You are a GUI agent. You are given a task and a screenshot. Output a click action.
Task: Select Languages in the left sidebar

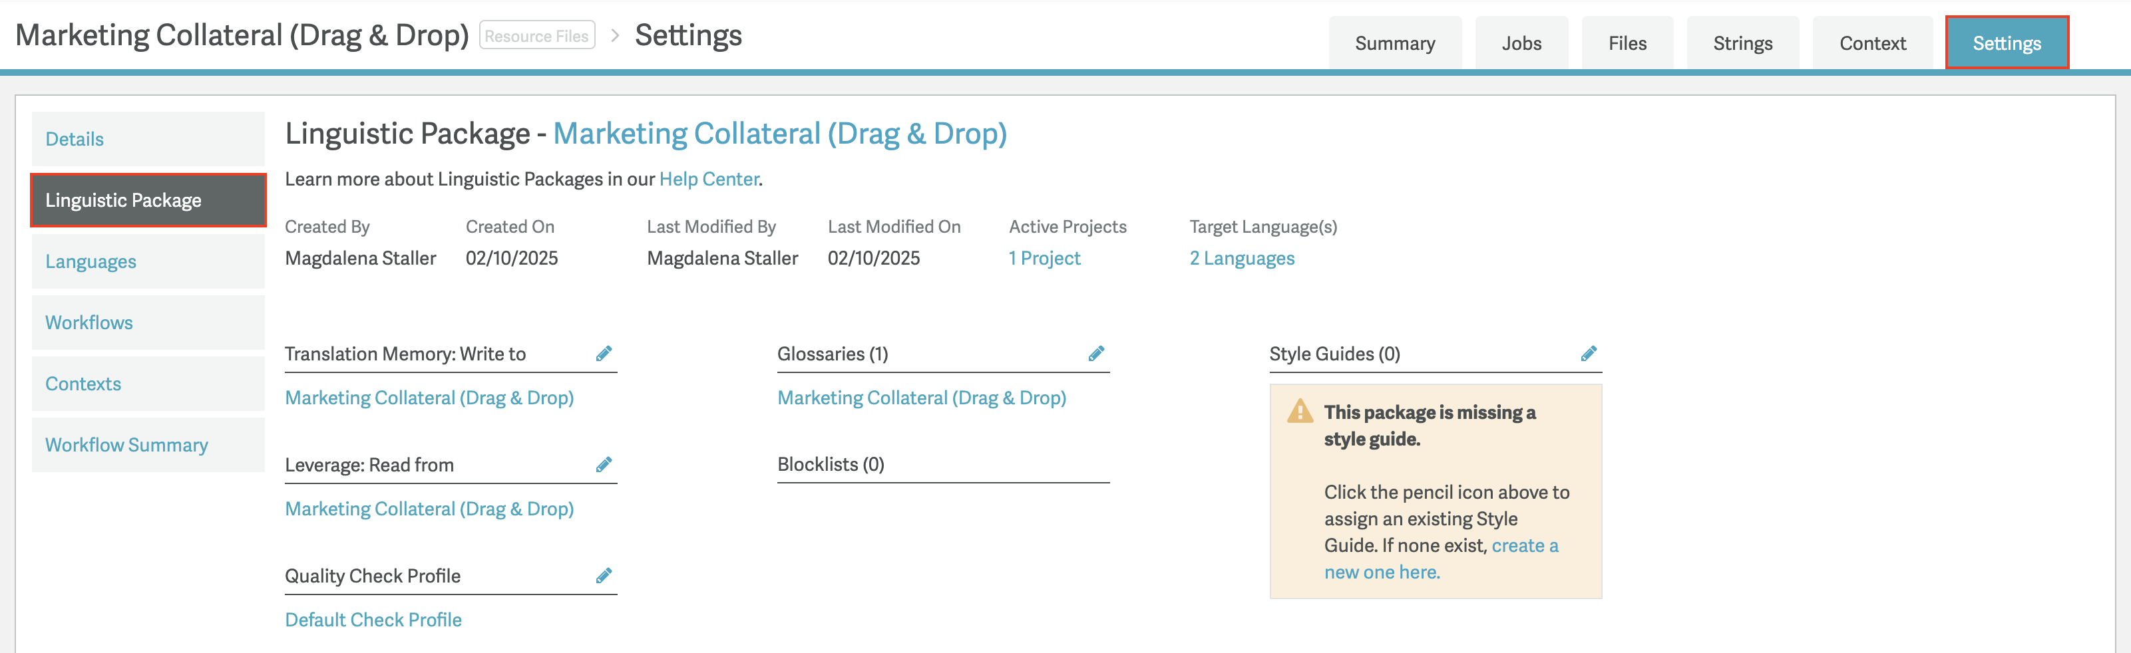pos(148,261)
